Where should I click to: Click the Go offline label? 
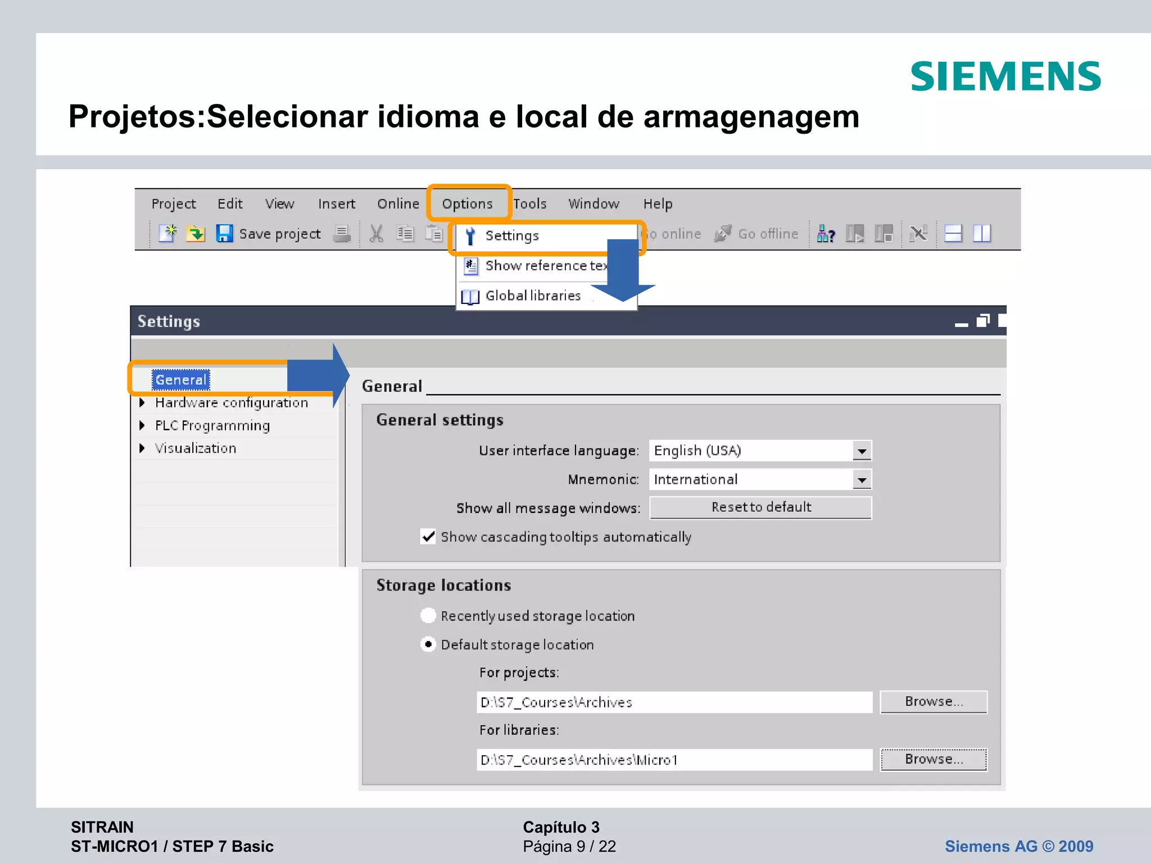(x=768, y=234)
